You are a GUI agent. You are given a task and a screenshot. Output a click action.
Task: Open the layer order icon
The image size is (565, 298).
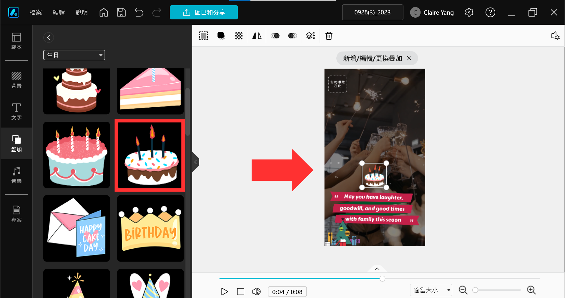[311, 36]
